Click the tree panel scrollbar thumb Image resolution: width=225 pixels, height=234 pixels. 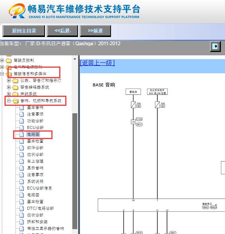(x=75, y=171)
